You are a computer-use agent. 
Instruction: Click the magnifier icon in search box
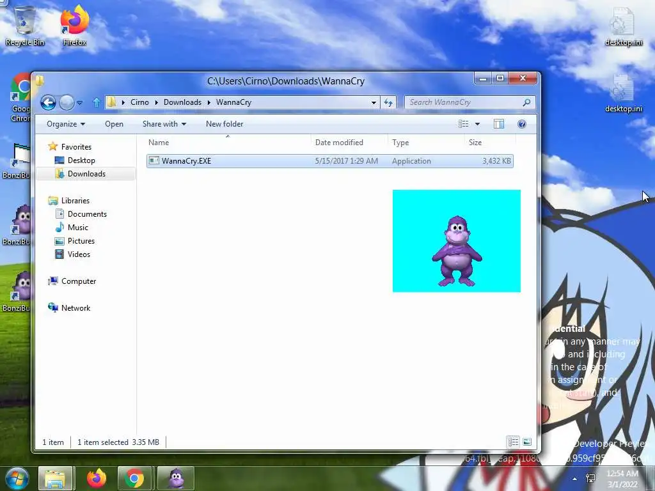[x=527, y=102]
